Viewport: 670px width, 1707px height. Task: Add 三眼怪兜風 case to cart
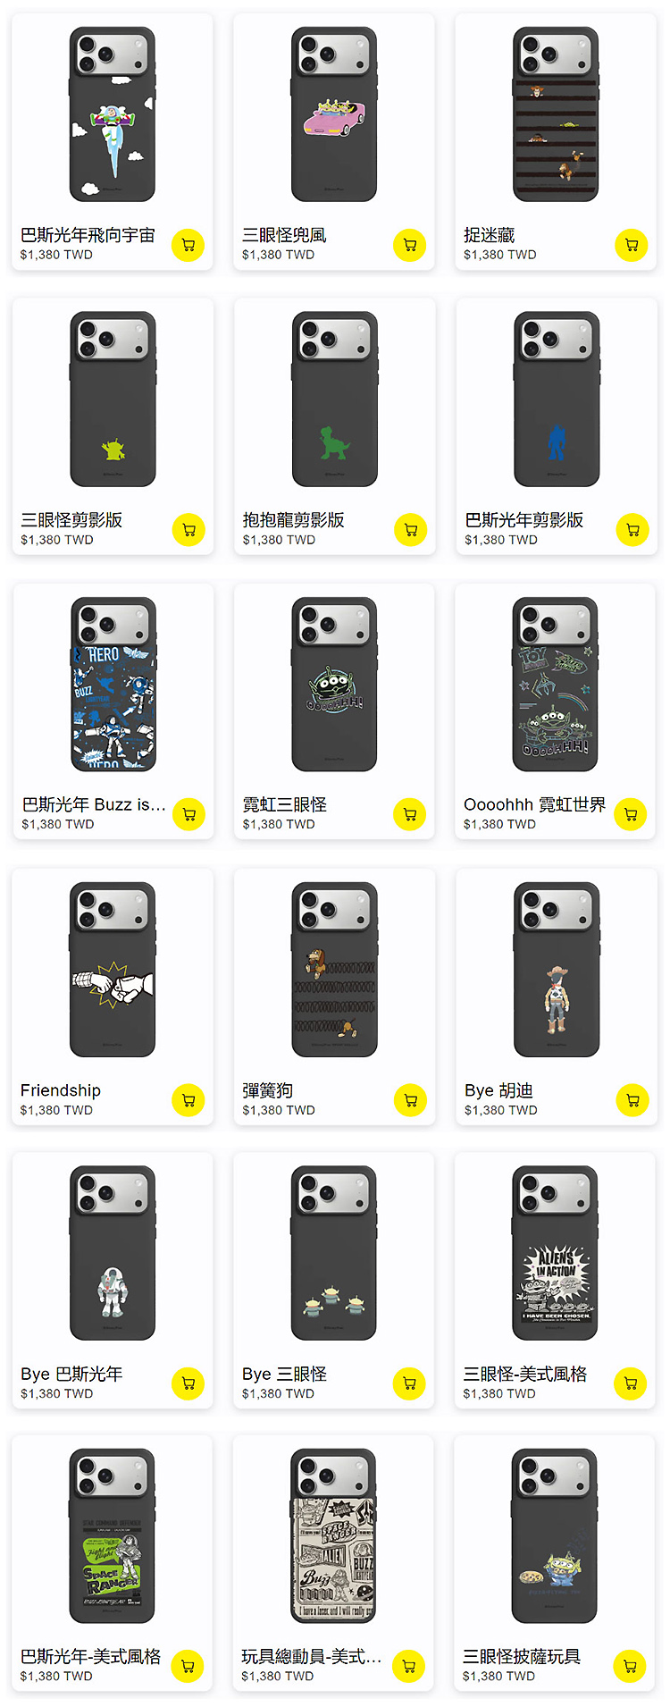coord(410,245)
